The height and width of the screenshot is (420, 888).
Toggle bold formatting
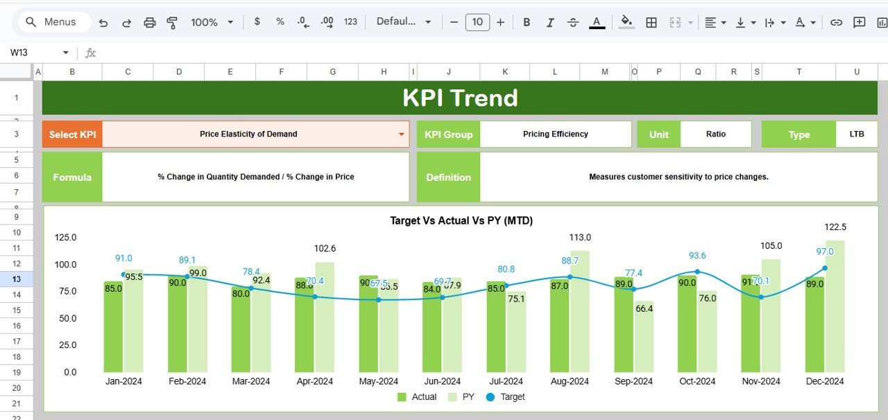pyautogui.click(x=527, y=22)
